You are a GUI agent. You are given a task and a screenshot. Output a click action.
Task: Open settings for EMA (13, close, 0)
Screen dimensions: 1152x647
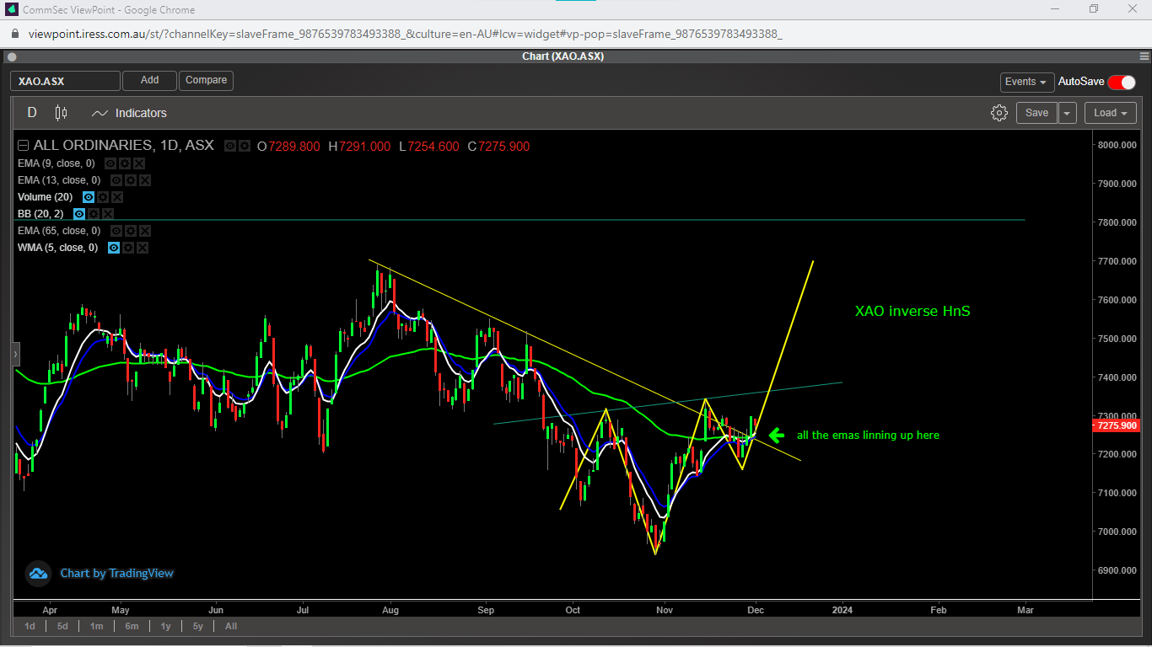tap(131, 180)
